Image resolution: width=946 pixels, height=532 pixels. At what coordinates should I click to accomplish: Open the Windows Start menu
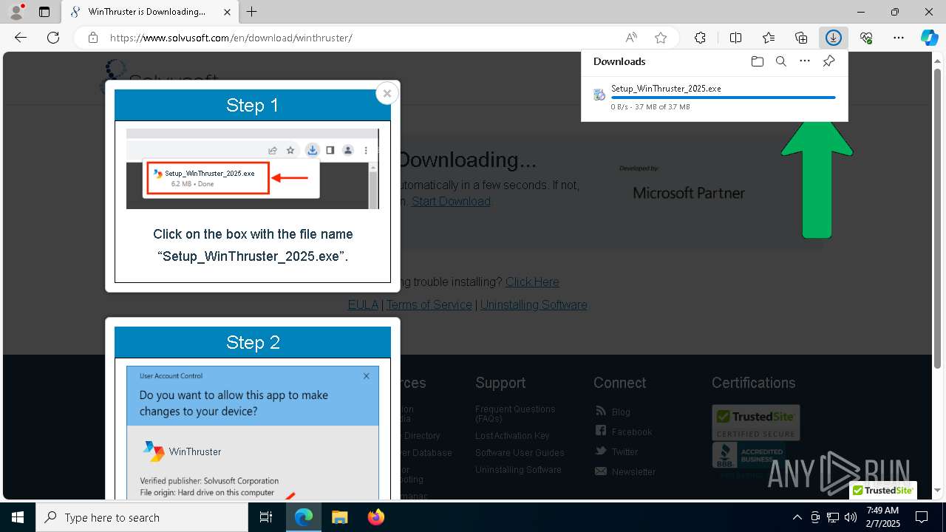[18, 517]
